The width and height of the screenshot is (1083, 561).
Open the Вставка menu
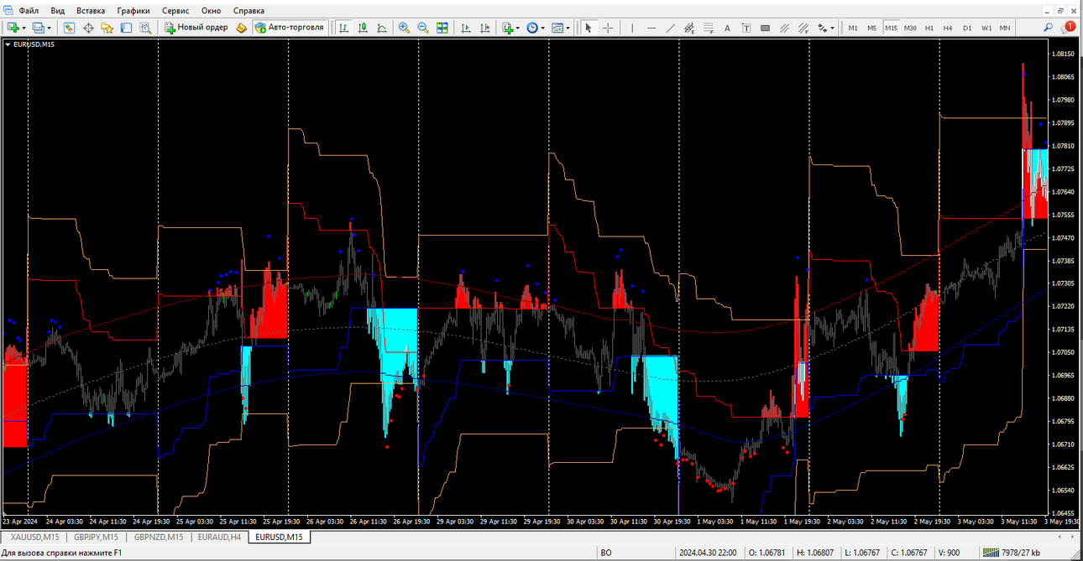tap(91, 11)
